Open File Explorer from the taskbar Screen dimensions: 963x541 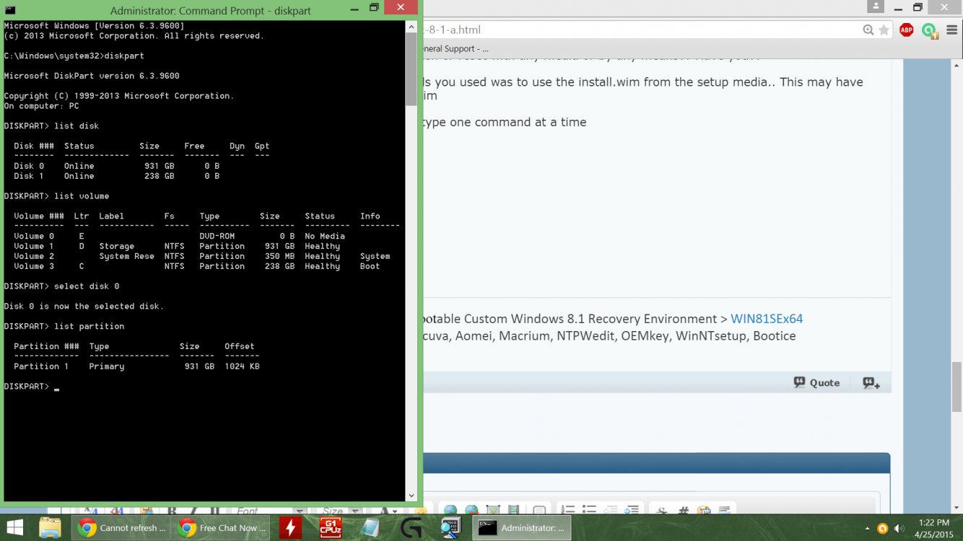[50, 528]
